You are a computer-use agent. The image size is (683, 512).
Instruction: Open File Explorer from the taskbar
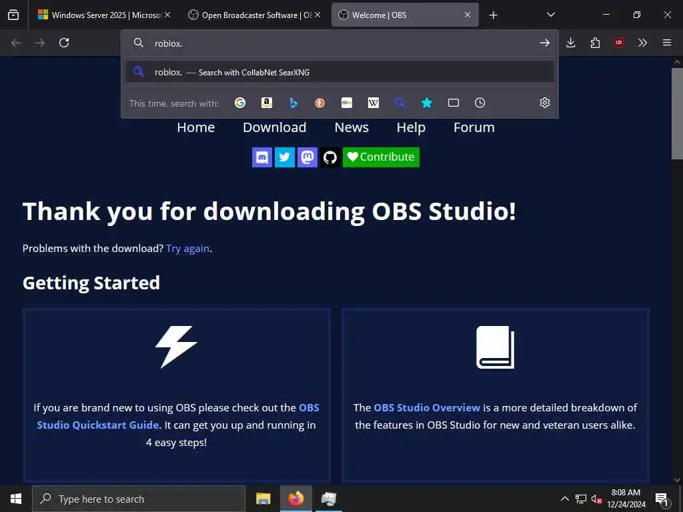coord(263,499)
